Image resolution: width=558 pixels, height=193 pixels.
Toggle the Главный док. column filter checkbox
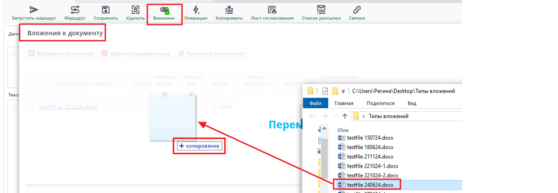click(x=191, y=95)
